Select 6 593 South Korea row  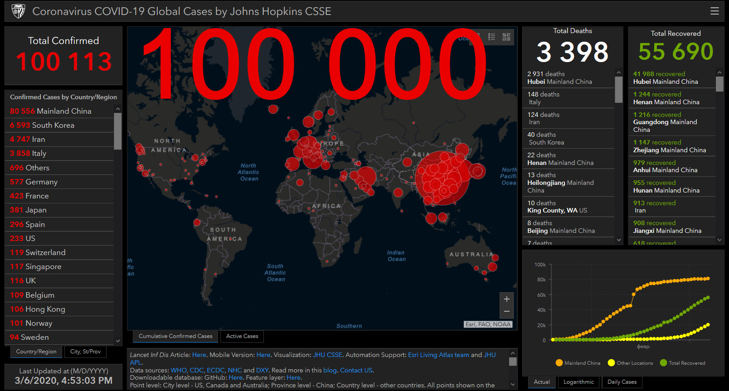[x=59, y=125]
